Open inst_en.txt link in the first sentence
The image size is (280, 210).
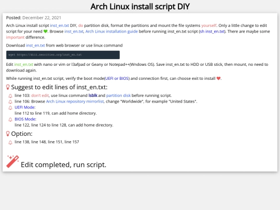59,25
